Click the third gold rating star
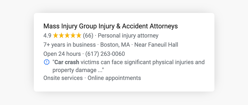The height and width of the screenshot is (105, 248). pos(67,36)
